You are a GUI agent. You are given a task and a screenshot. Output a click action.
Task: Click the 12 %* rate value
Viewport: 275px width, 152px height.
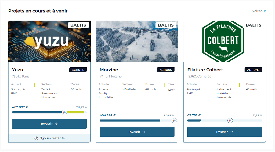[171, 90]
